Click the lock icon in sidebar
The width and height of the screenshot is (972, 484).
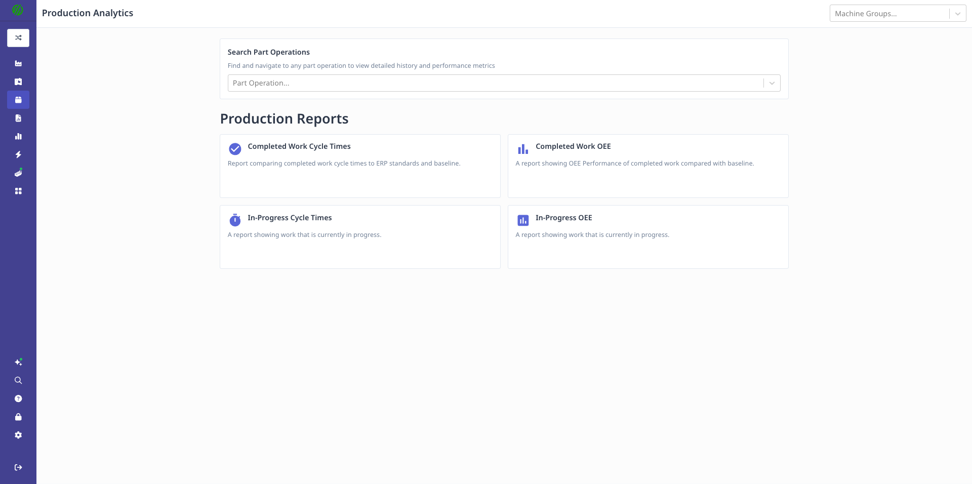pos(18,417)
